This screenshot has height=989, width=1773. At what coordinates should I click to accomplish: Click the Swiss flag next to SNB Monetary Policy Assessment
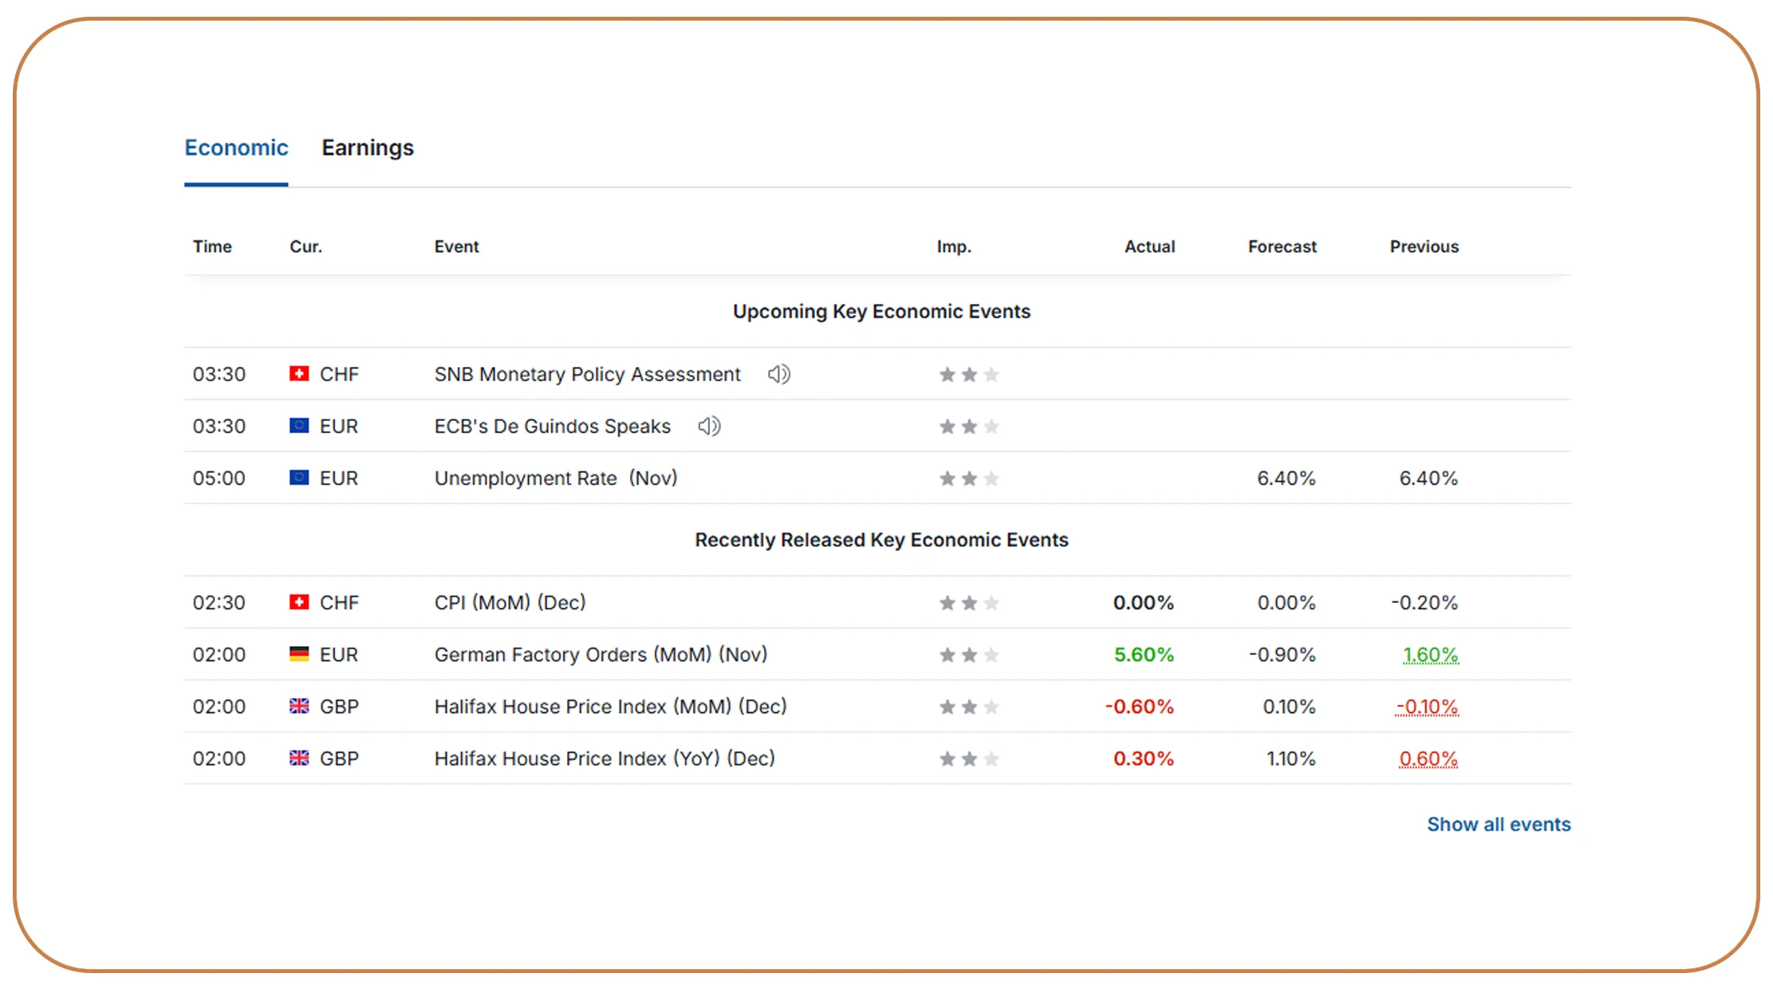298,373
